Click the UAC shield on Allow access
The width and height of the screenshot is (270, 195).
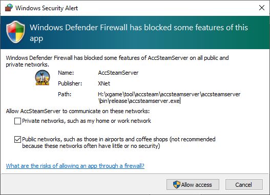click(176, 185)
